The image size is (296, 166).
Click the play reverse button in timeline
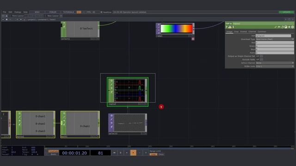(x=127, y=153)
